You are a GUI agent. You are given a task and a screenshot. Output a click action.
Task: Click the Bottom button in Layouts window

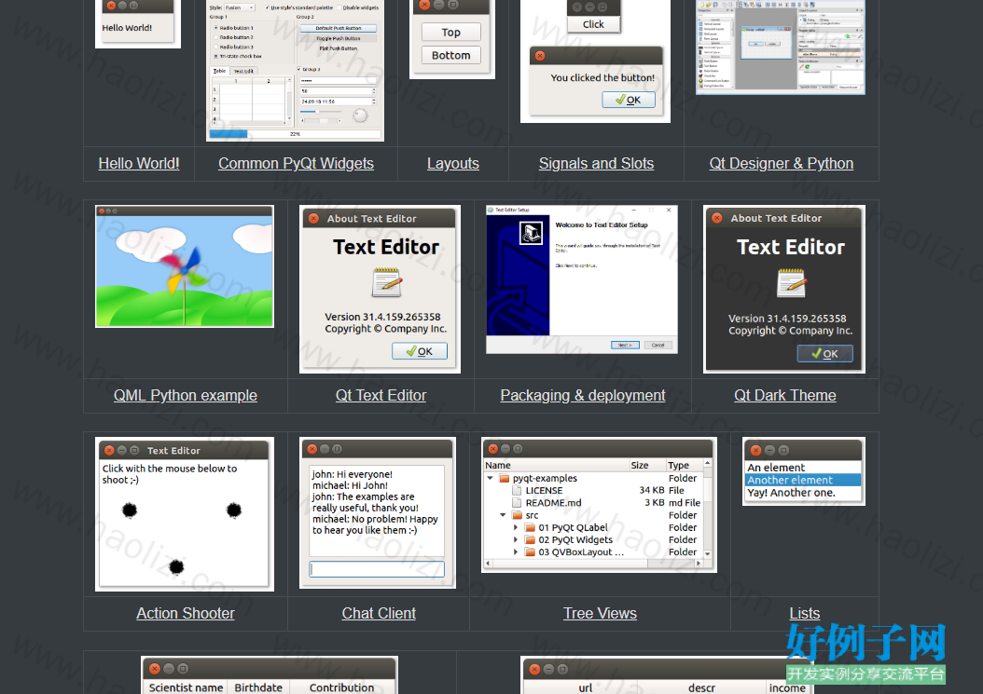pyautogui.click(x=450, y=55)
